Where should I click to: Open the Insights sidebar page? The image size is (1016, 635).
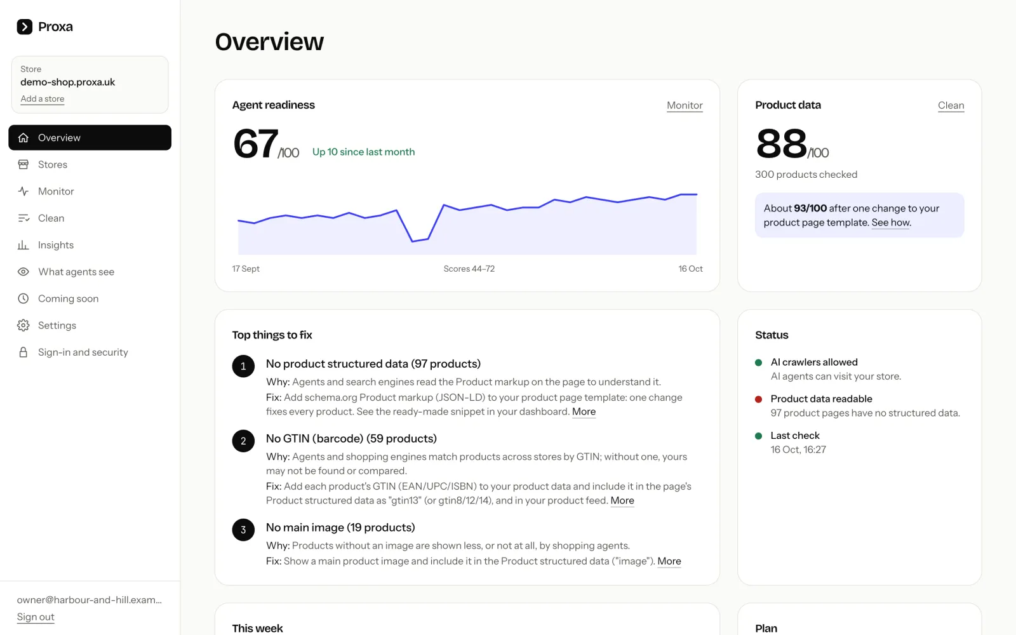point(90,245)
